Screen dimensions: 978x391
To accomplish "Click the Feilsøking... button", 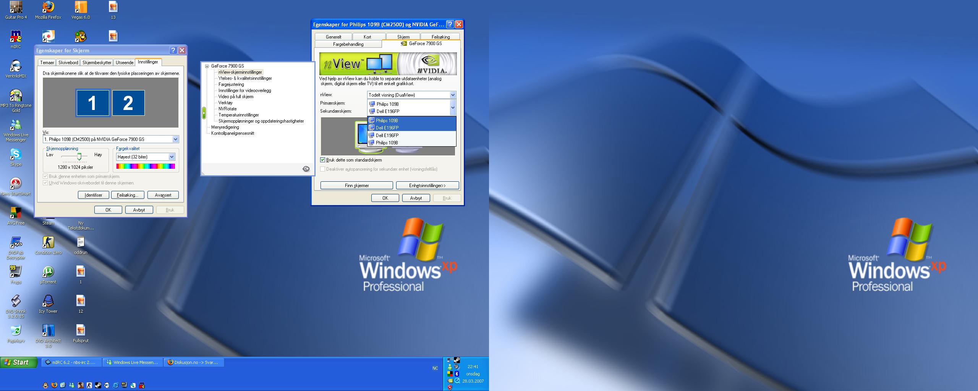I will (x=128, y=195).
